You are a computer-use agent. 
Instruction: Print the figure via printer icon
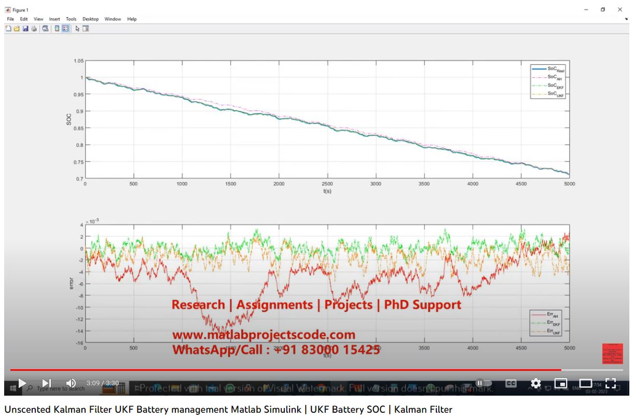pos(34,28)
